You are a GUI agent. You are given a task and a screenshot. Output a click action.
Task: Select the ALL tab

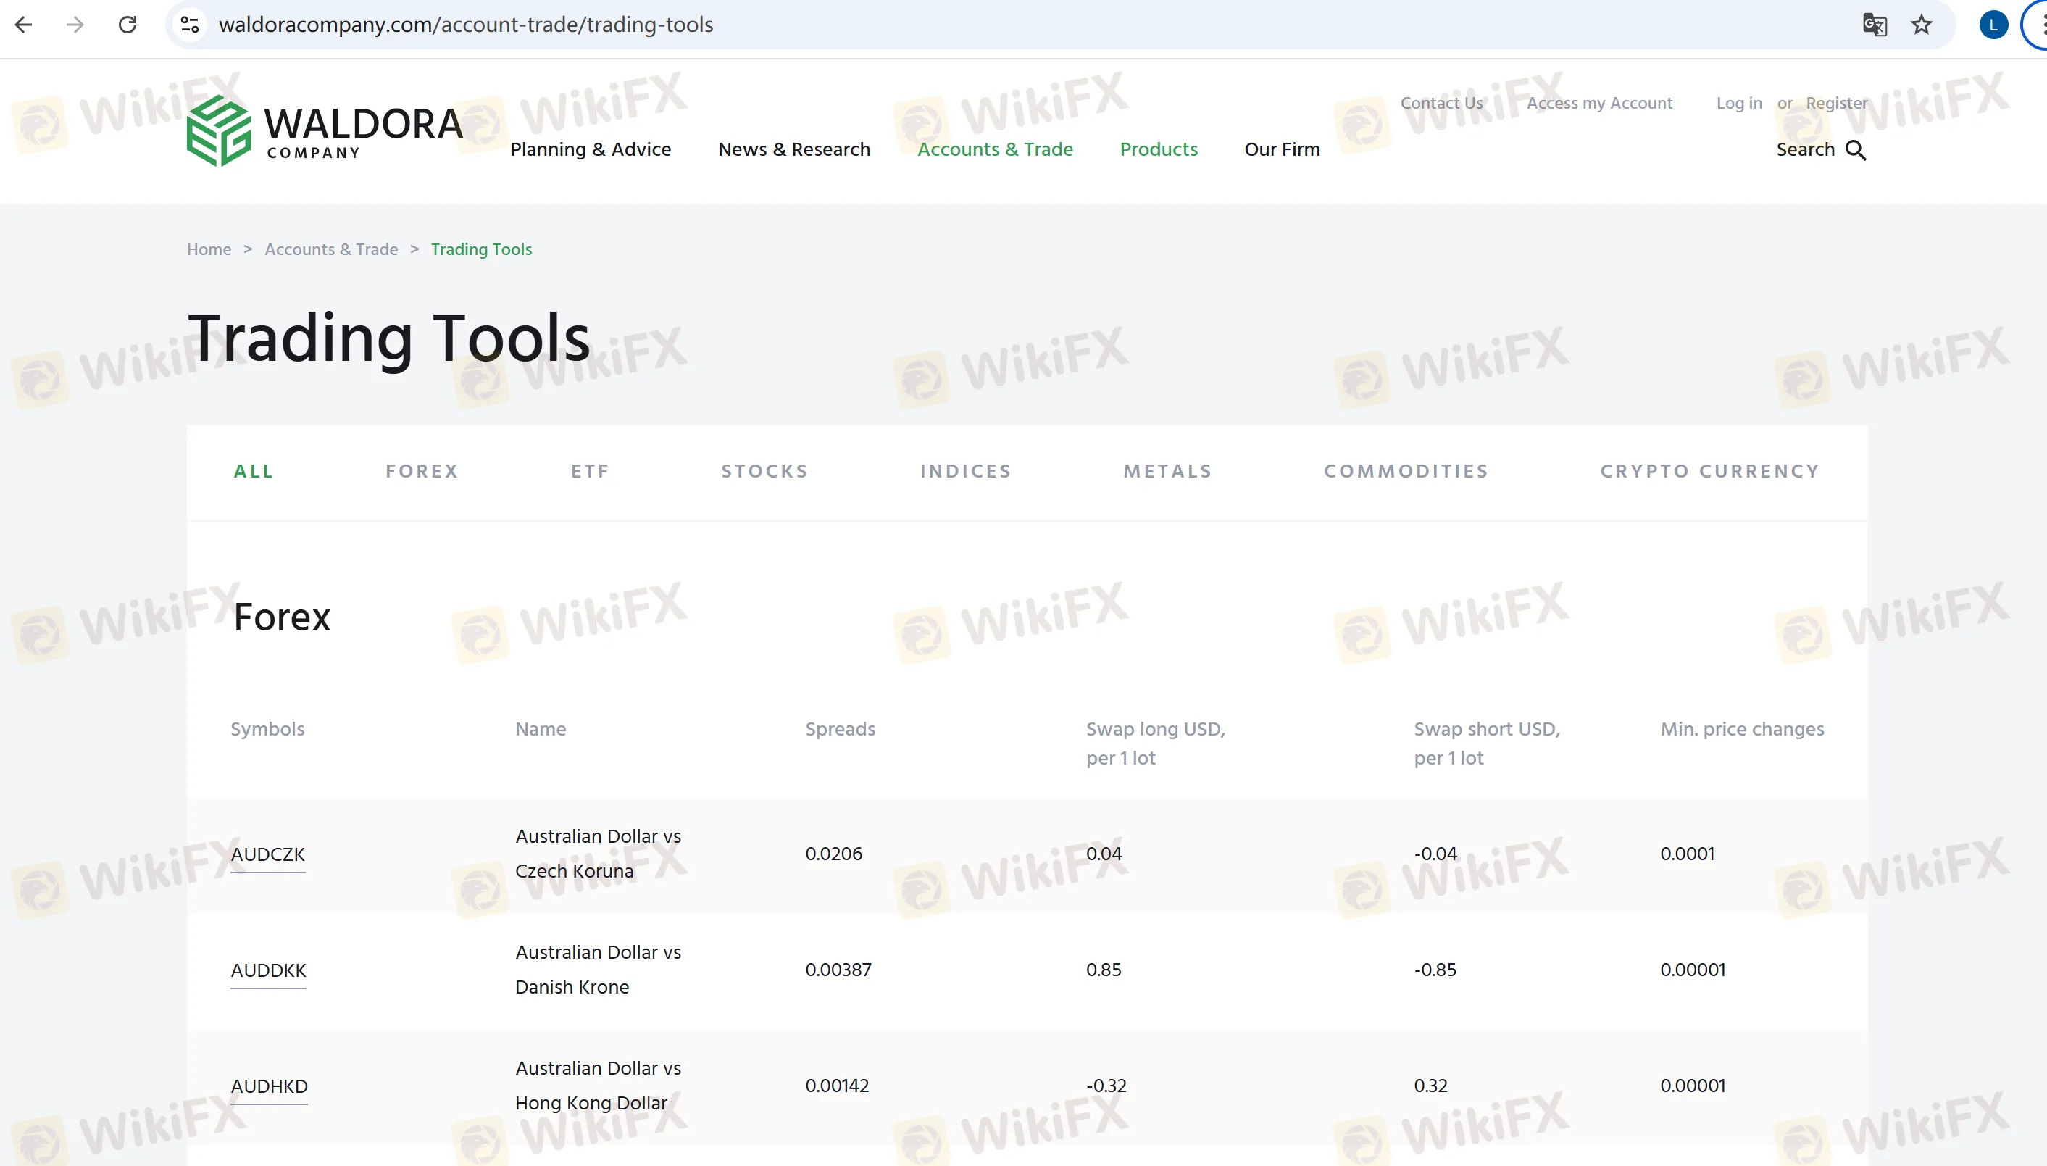(254, 471)
